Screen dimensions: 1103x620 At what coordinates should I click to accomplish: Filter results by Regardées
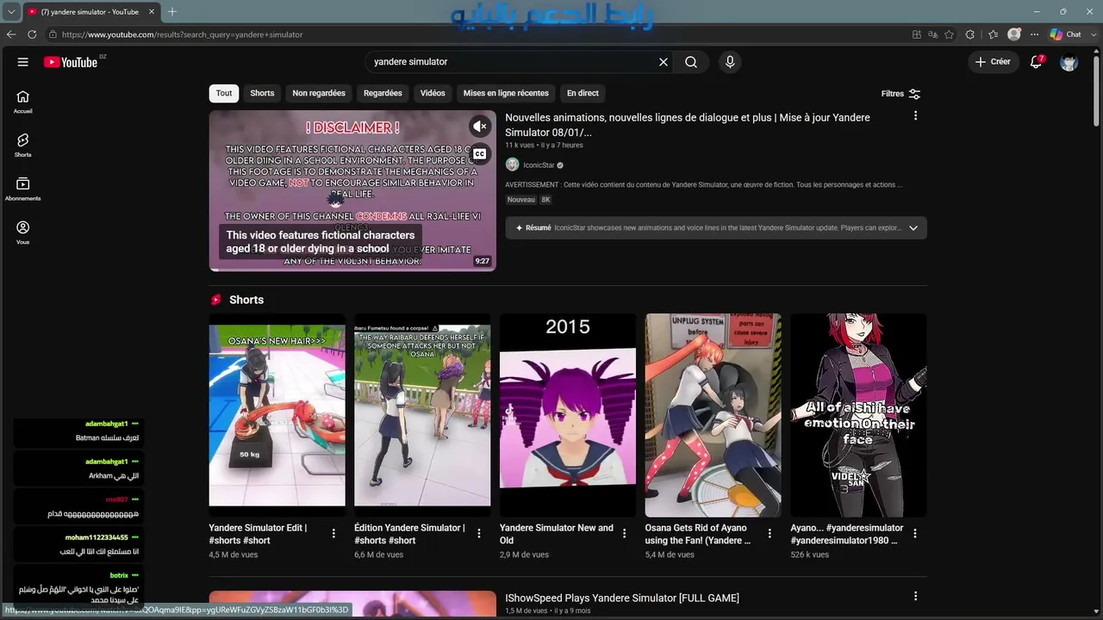pyautogui.click(x=383, y=93)
